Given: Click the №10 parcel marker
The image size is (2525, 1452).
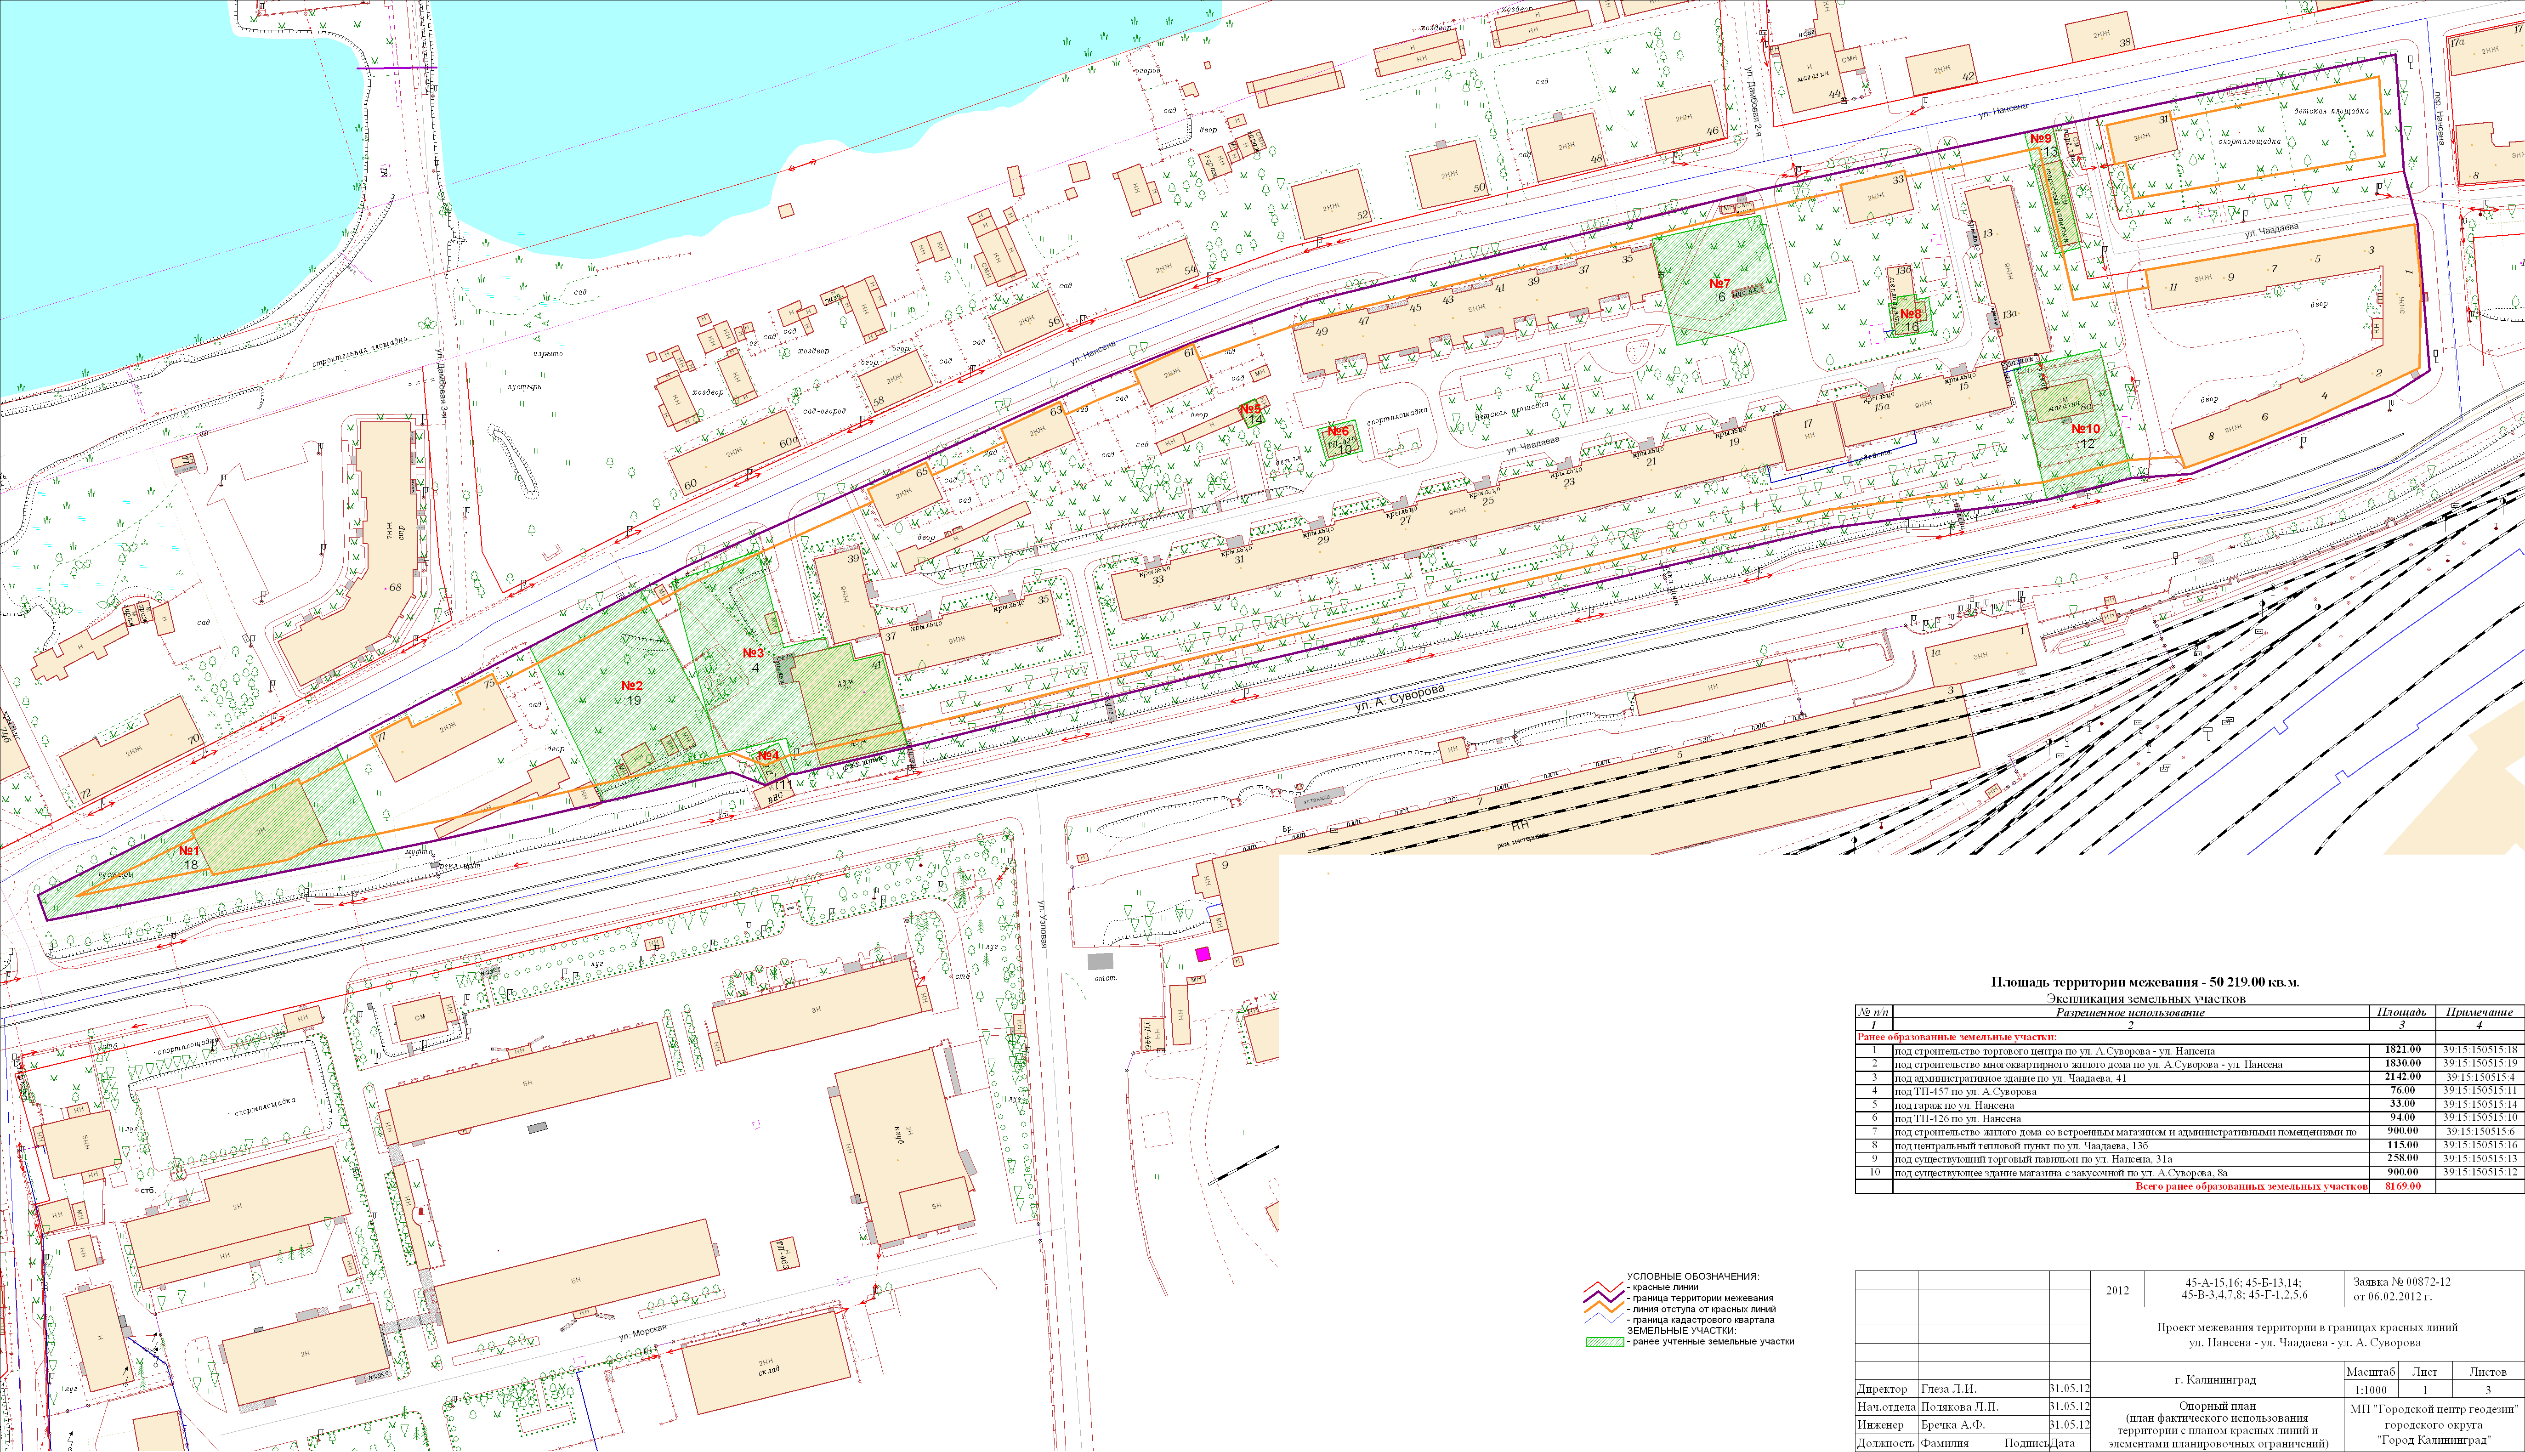Looking at the screenshot, I should tap(2085, 429).
